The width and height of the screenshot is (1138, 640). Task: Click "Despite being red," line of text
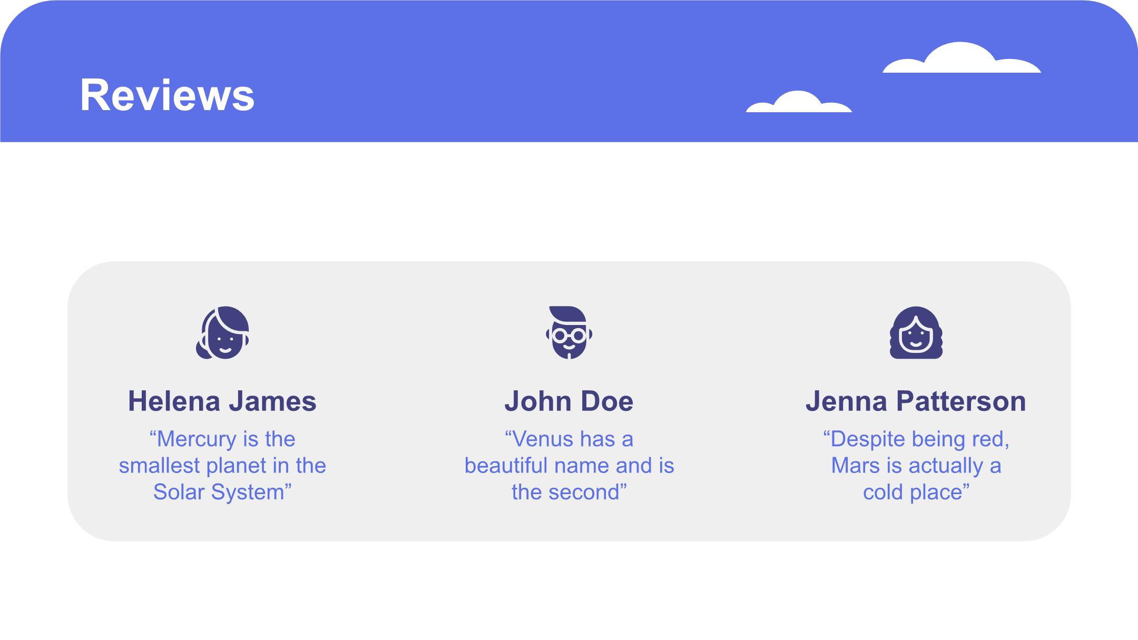click(x=916, y=440)
